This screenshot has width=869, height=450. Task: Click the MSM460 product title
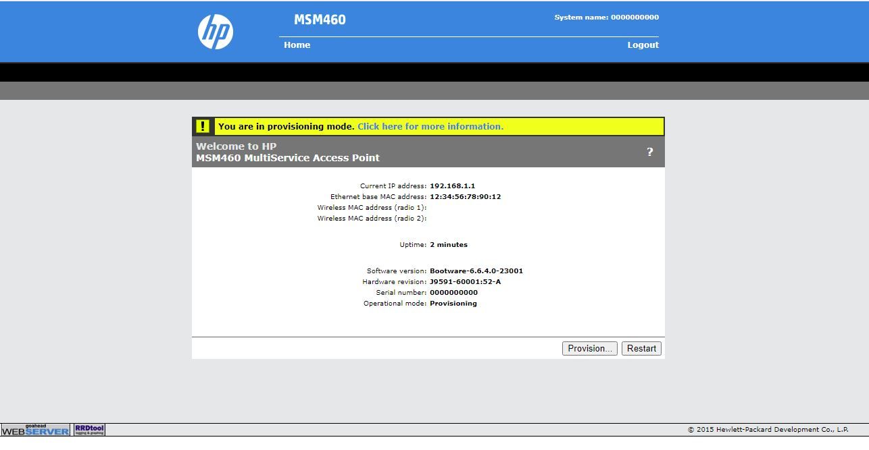[x=320, y=20]
